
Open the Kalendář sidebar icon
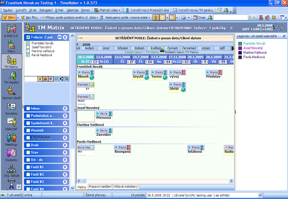tap(12, 122)
